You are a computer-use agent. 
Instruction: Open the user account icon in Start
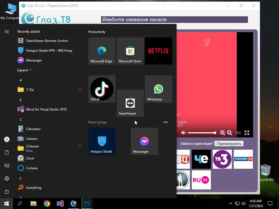click(7, 139)
